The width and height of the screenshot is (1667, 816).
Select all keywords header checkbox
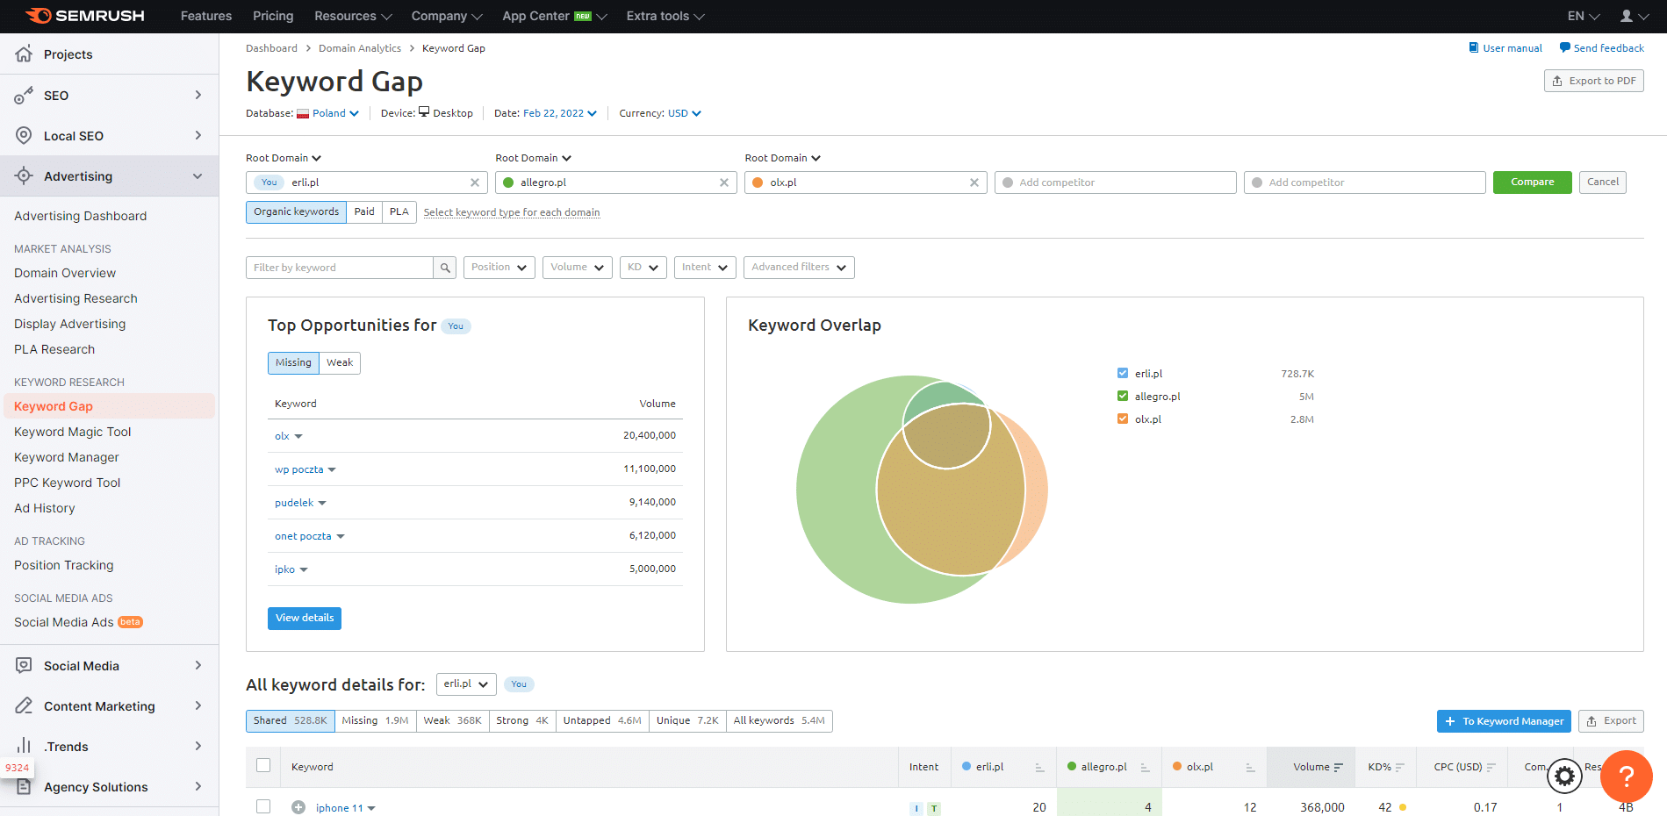click(x=263, y=765)
